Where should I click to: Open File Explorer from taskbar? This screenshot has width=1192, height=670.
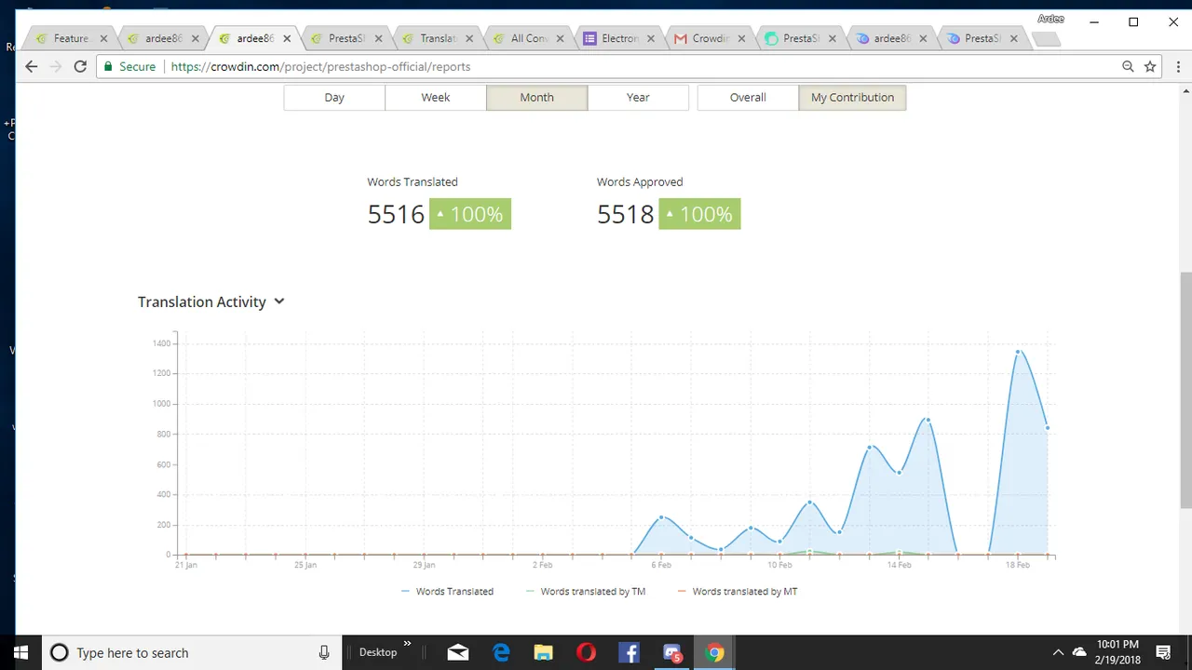pos(543,652)
